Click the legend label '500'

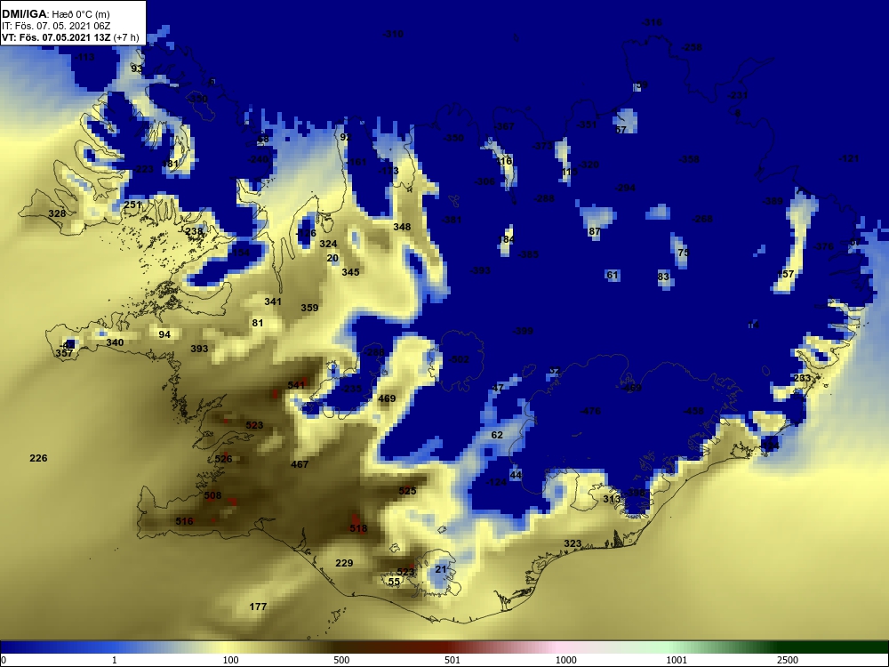click(x=341, y=660)
